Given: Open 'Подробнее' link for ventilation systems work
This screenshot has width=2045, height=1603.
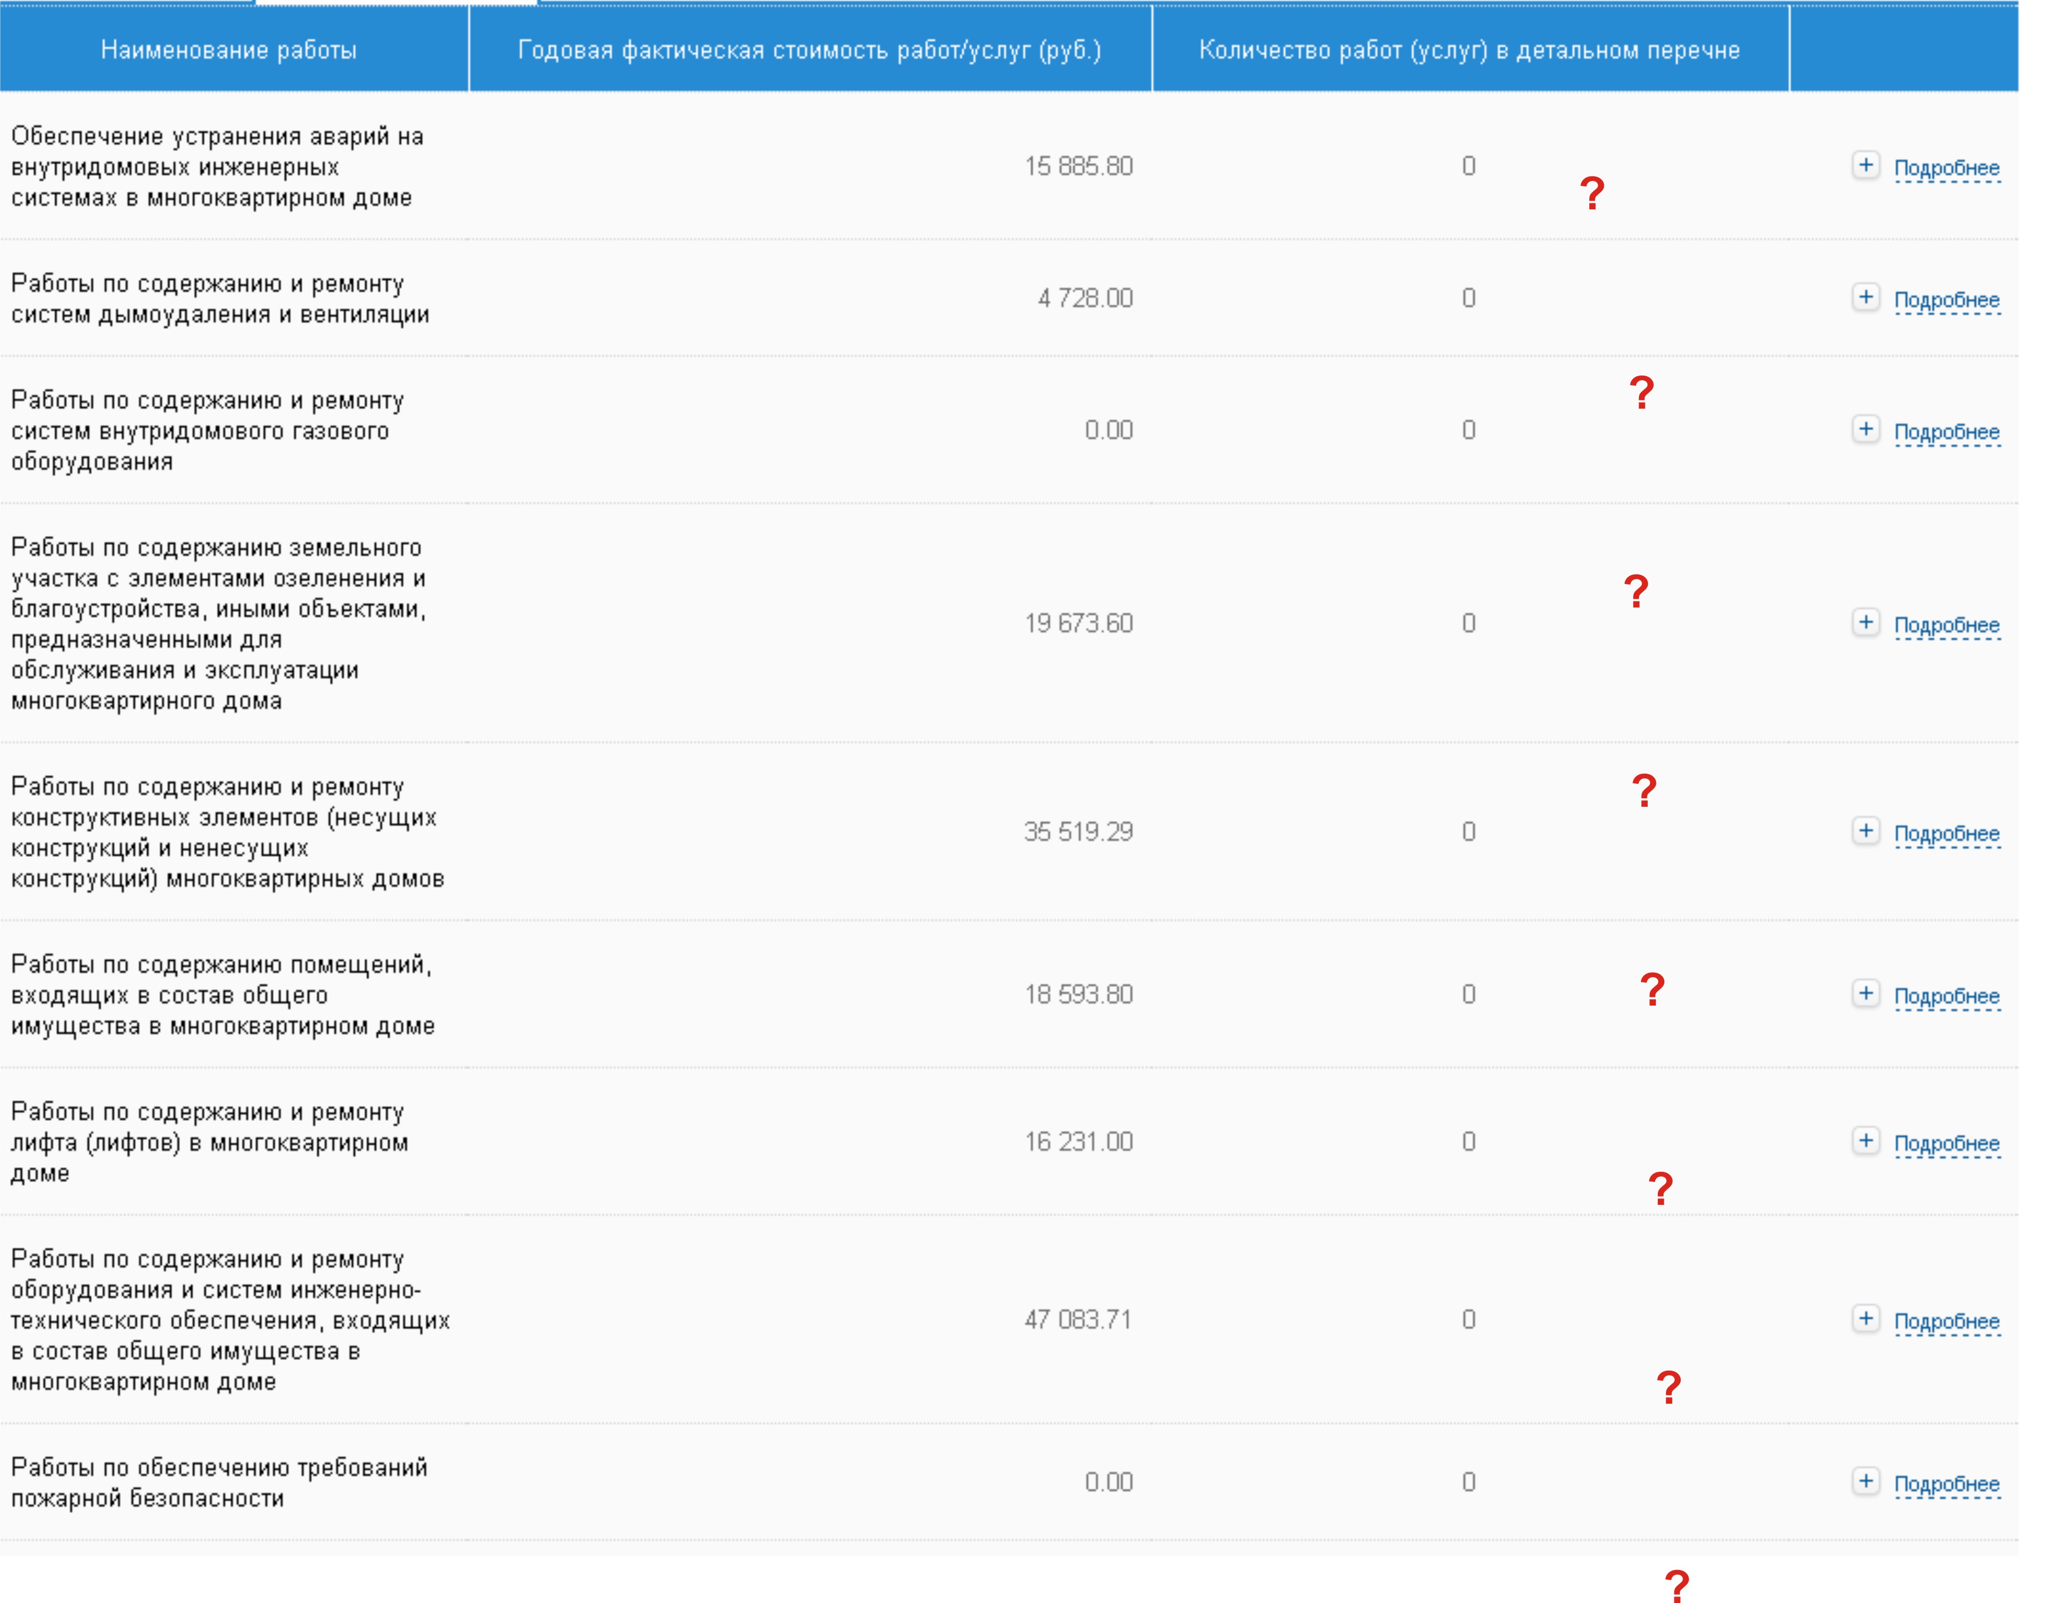Looking at the screenshot, I should 1946,300.
